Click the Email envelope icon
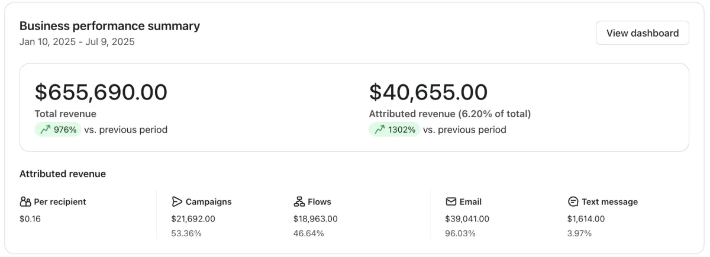Viewport: 710px width, 257px height. (x=451, y=202)
